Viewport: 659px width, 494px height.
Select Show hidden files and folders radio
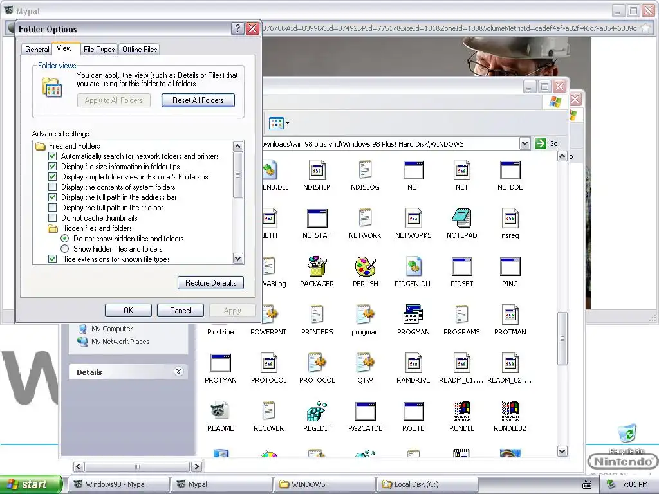tap(65, 249)
